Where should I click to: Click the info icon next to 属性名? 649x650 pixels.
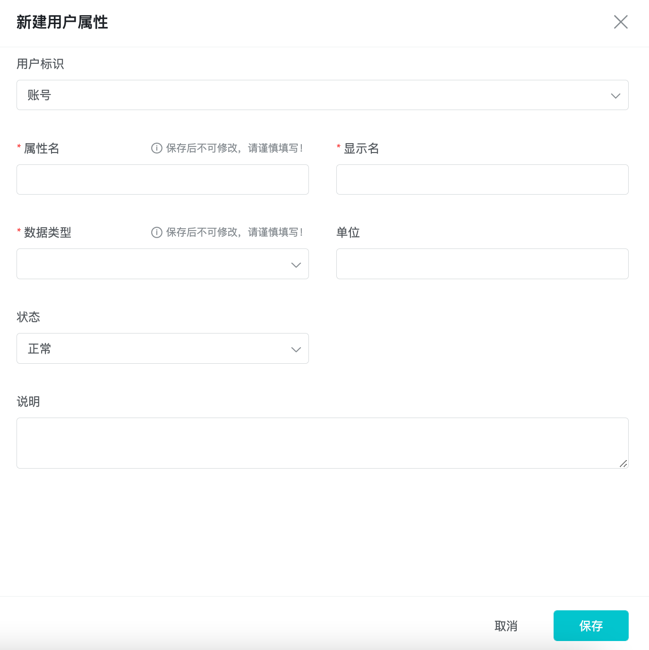pyautogui.click(x=157, y=148)
